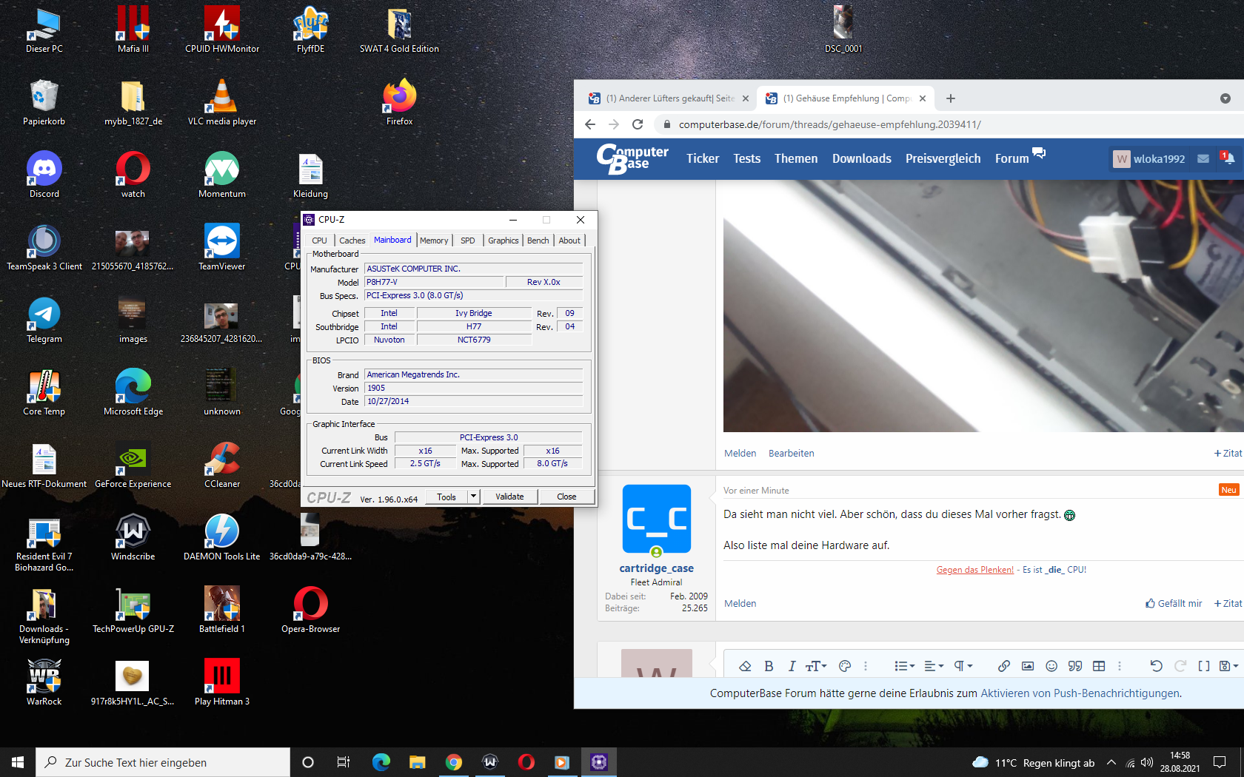Open Chrome's tab search dropdown button
This screenshot has height=777, width=1244.
coord(1225,98)
